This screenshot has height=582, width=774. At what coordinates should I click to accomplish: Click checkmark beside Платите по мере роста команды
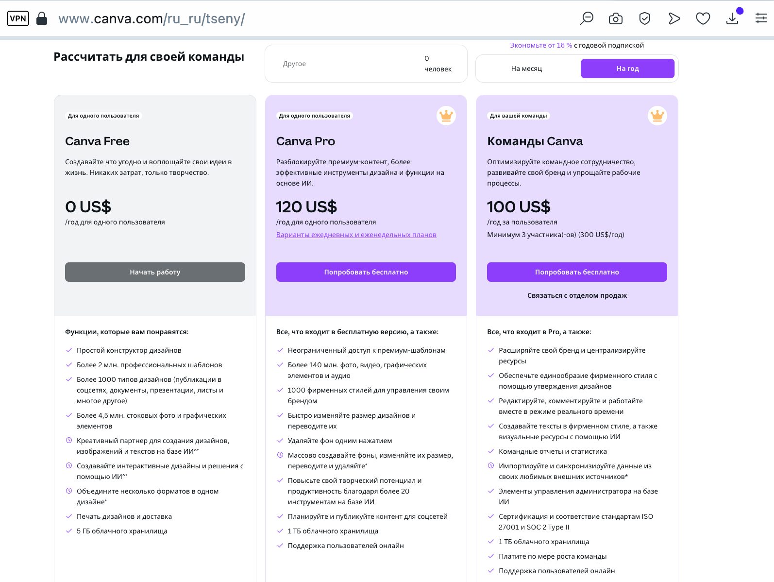[x=491, y=556]
